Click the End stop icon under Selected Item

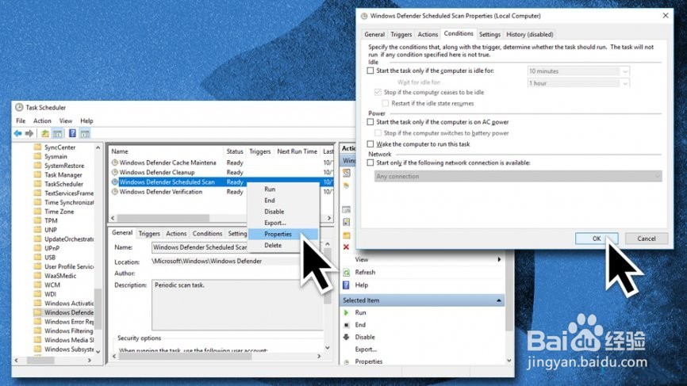click(x=346, y=325)
